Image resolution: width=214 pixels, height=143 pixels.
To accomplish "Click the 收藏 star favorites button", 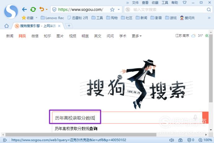I will click(28, 18).
